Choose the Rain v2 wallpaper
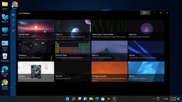This screenshot has width=182, height=102. coord(109,51)
